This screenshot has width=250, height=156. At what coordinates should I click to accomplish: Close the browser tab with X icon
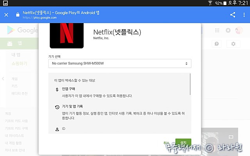pyautogui.click(x=6, y=15)
